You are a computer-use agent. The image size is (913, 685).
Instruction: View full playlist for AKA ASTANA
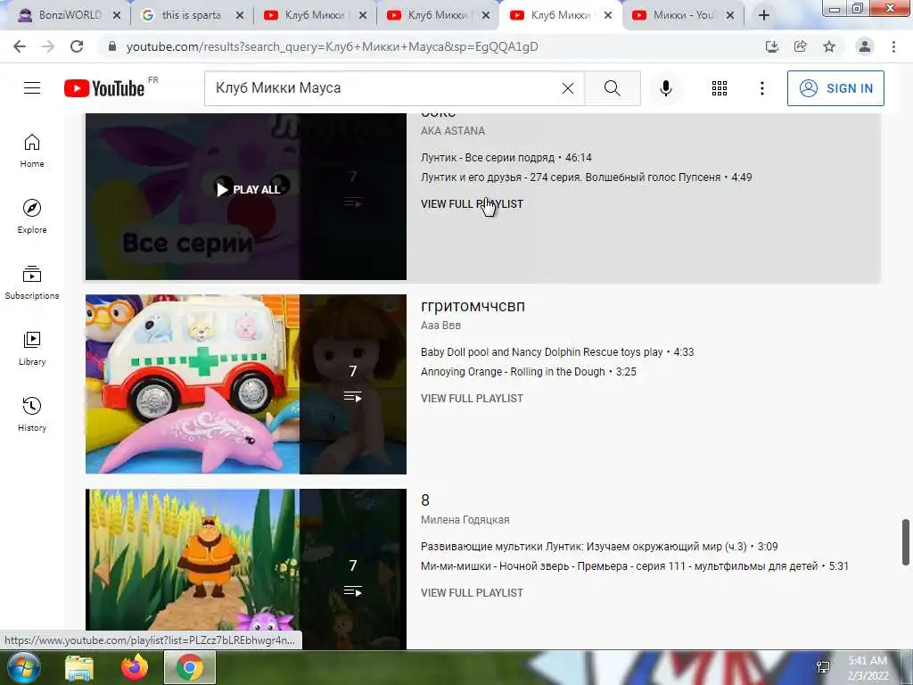472,204
